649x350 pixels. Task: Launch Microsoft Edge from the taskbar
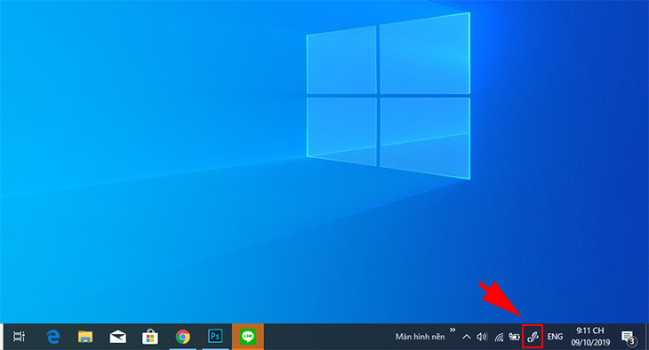click(53, 337)
